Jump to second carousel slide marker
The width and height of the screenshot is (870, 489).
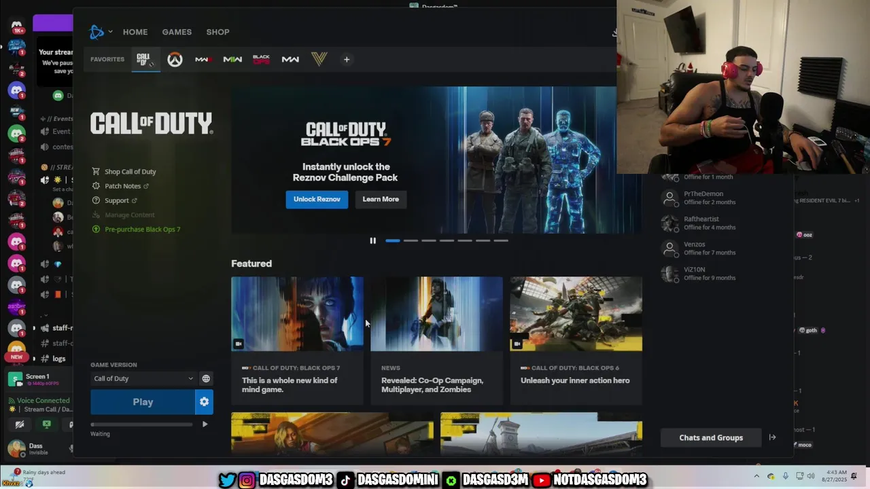[411, 240]
